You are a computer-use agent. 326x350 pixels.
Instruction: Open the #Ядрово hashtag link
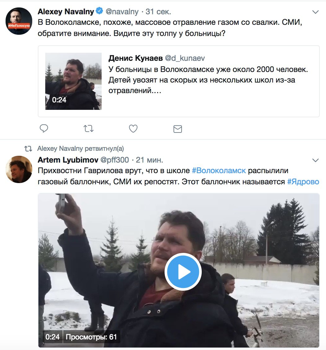pyautogui.click(x=303, y=182)
